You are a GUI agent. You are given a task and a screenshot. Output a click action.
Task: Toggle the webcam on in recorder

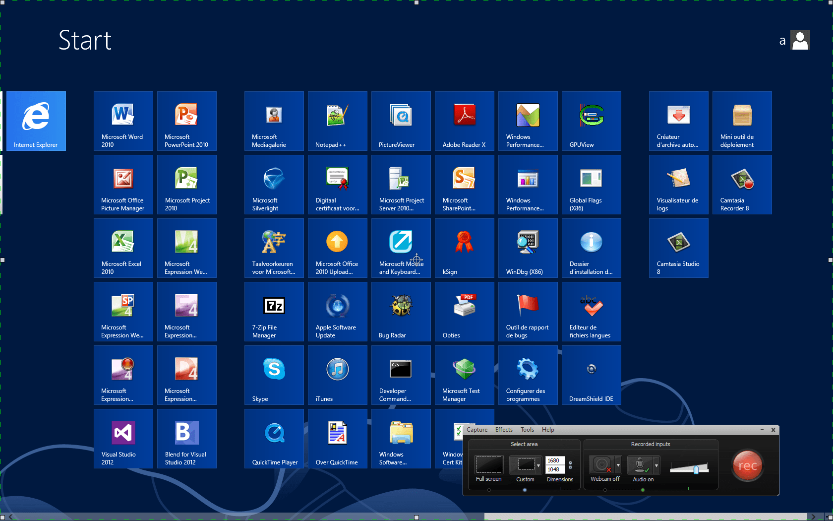[602, 465]
